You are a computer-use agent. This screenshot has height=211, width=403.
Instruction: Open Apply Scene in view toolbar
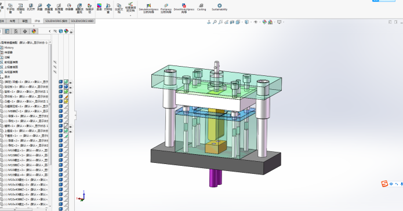tap(270, 22)
